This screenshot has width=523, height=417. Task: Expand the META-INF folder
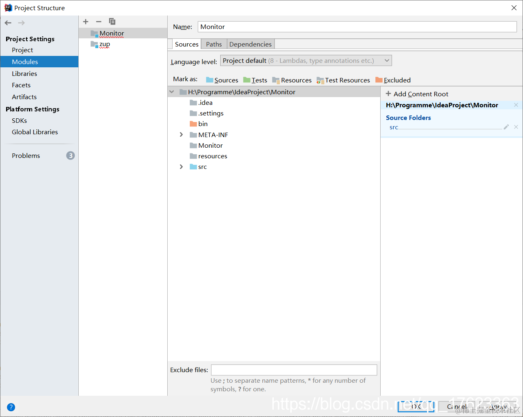coord(182,135)
